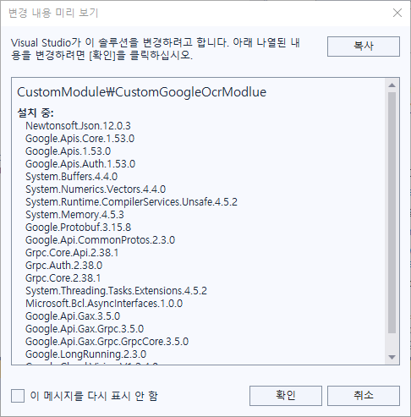Cancel with the 취소 button
Screen dimensions: 411x417
click(x=364, y=396)
